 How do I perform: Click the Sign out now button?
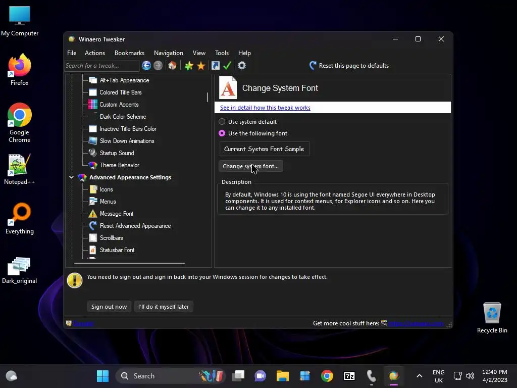[x=109, y=307]
